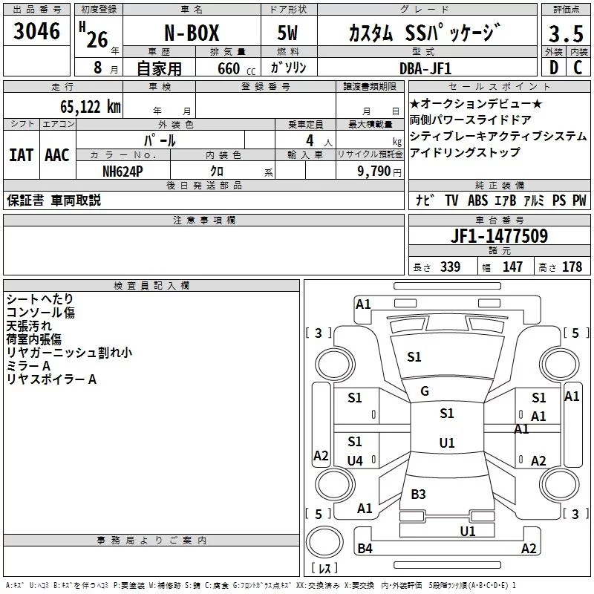Select the ABS equipment entry

[477, 200]
